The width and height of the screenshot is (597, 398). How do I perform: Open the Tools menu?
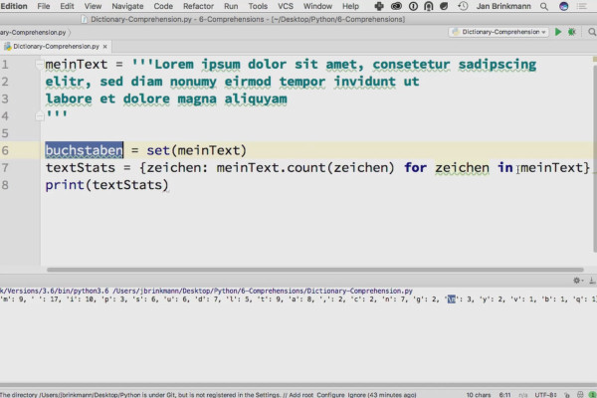coord(258,6)
